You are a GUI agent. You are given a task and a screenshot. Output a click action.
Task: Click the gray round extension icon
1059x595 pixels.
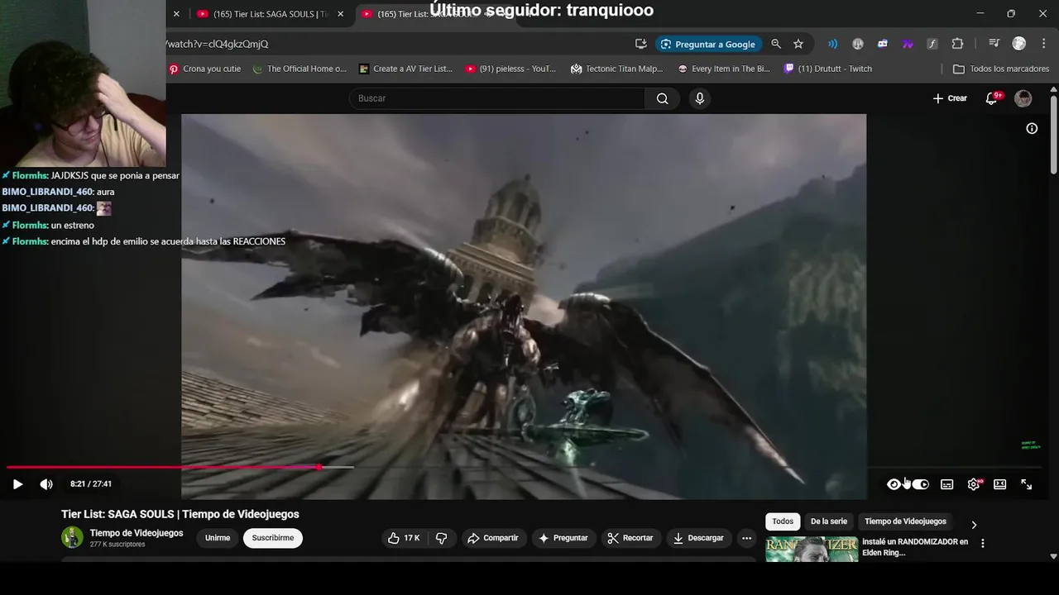click(858, 44)
